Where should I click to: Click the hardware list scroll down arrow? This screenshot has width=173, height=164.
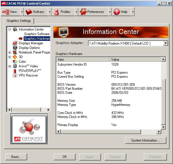(x=163, y=127)
